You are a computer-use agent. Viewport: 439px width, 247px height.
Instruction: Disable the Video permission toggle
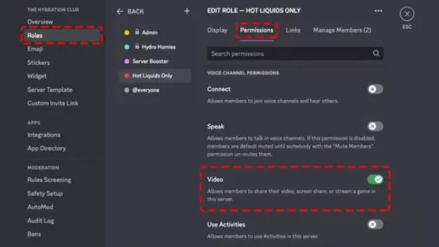[375, 180]
